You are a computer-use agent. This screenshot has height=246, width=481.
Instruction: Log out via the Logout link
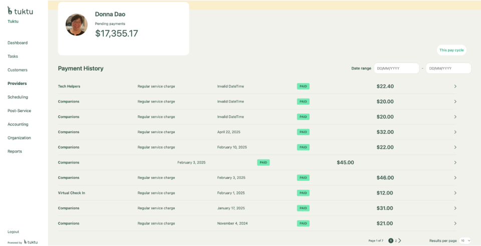pyautogui.click(x=14, y=231)
